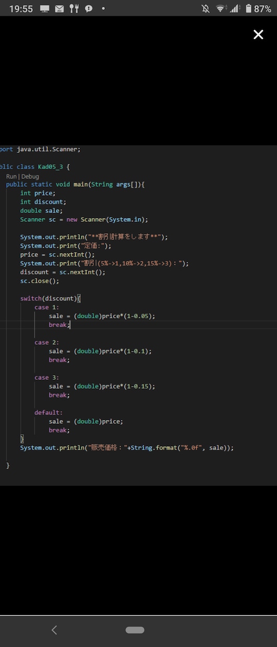The width and height of the screenshot is (277, 647).
Task: Click the print line with 5%->1,10%->2 prompt
Action: point(104,263)
